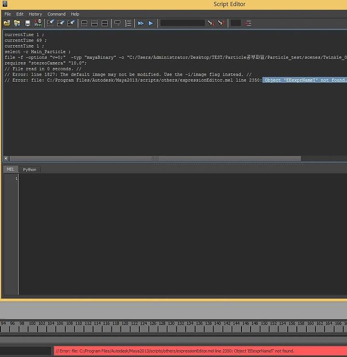Click the pane divider grip between history and input

[x=228, y=163]
